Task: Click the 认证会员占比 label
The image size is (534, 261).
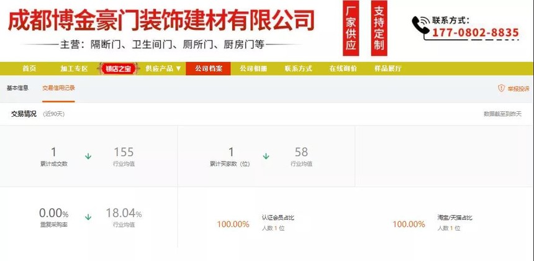Action: [x=278, y=217]
